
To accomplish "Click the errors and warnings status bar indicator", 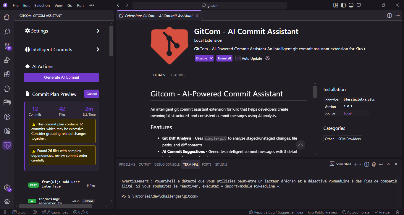I will pos(81,212).
